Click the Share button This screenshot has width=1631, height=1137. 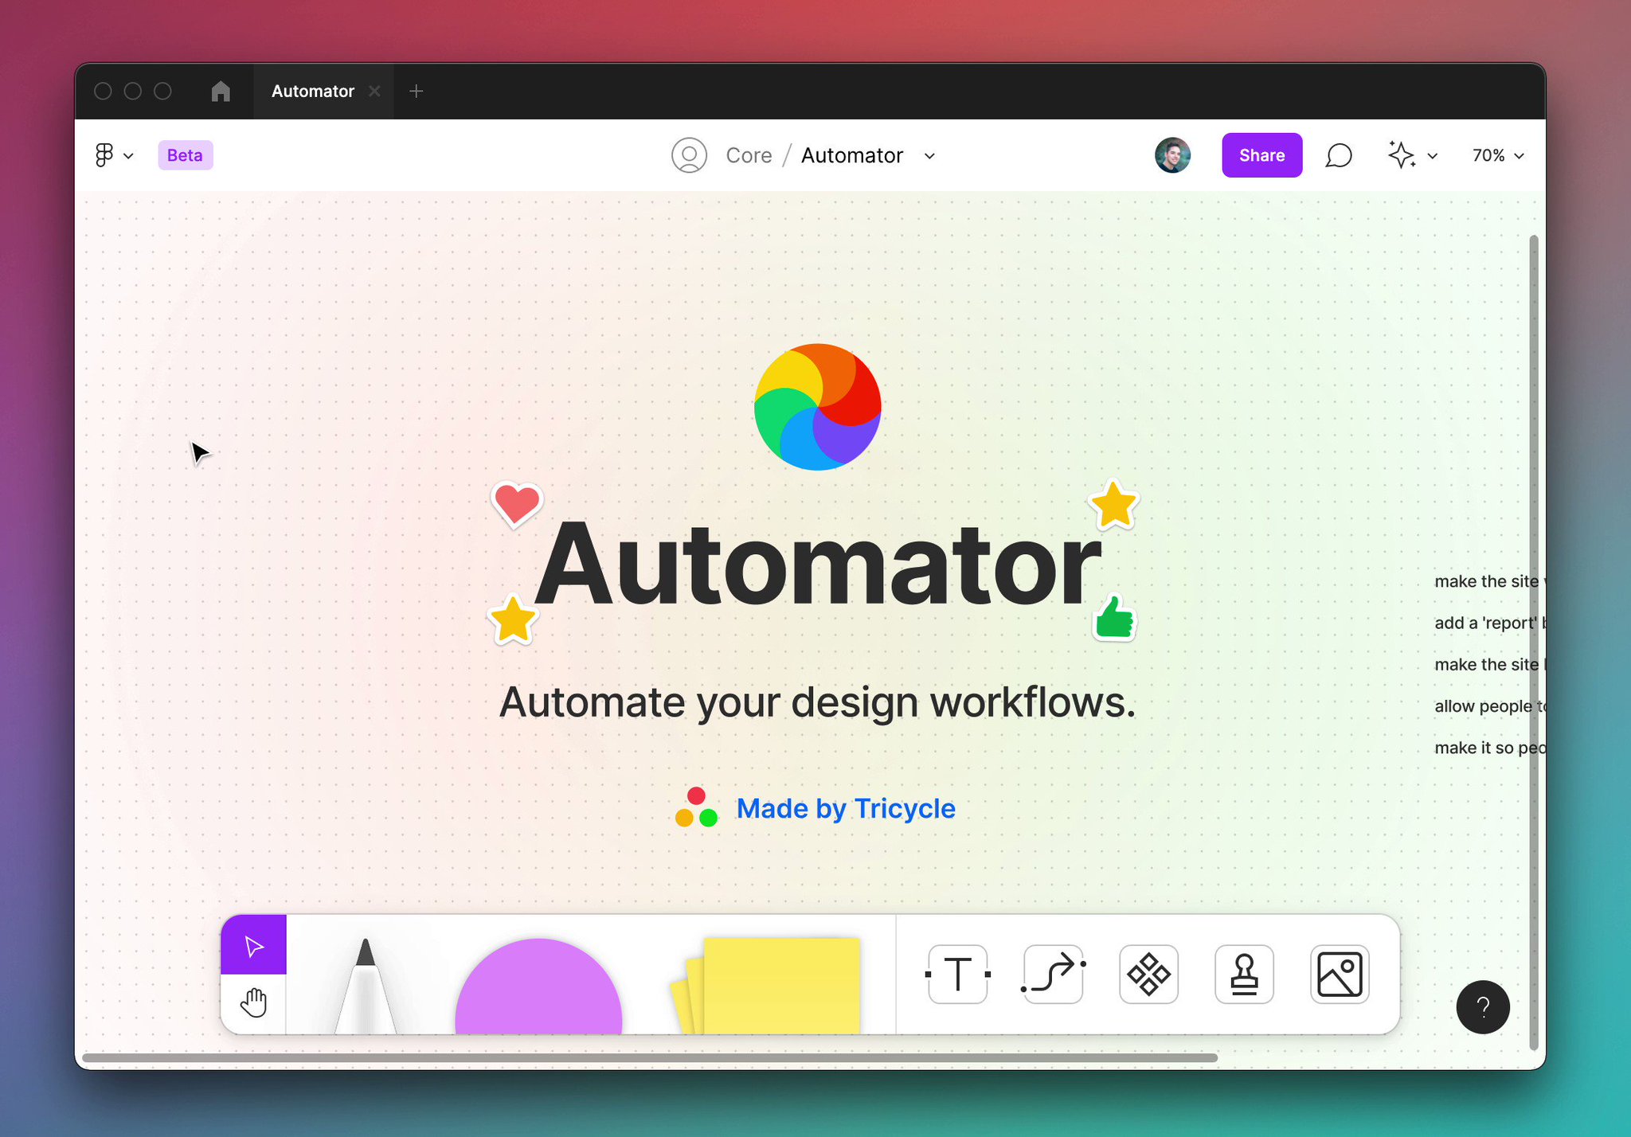(x=1261, y=155)
